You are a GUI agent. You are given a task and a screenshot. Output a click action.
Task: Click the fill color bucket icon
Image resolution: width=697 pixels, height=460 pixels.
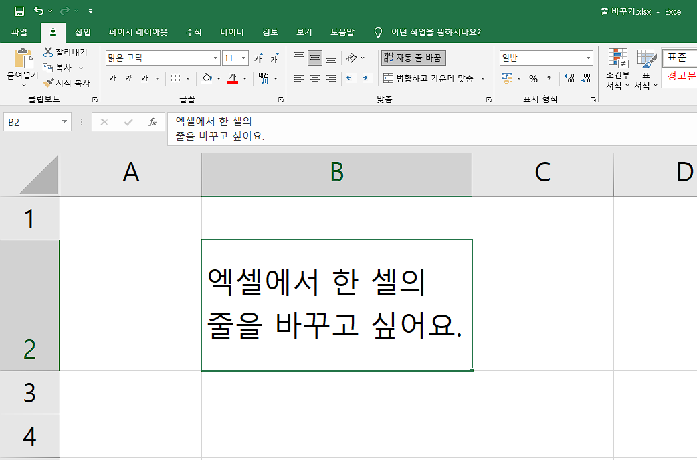[x=207, y=78]
